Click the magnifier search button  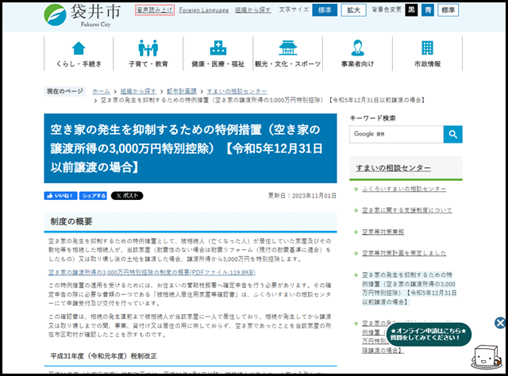click(453, 134)
